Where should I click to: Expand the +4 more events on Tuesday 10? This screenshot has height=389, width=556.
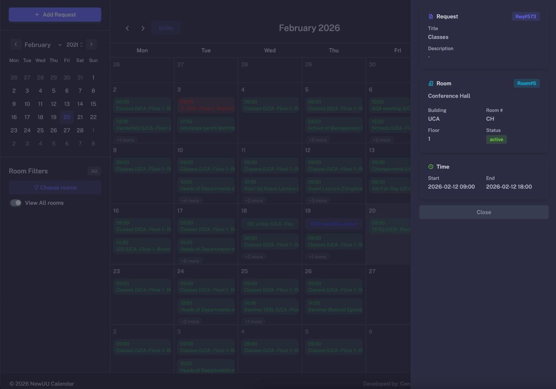190,200
